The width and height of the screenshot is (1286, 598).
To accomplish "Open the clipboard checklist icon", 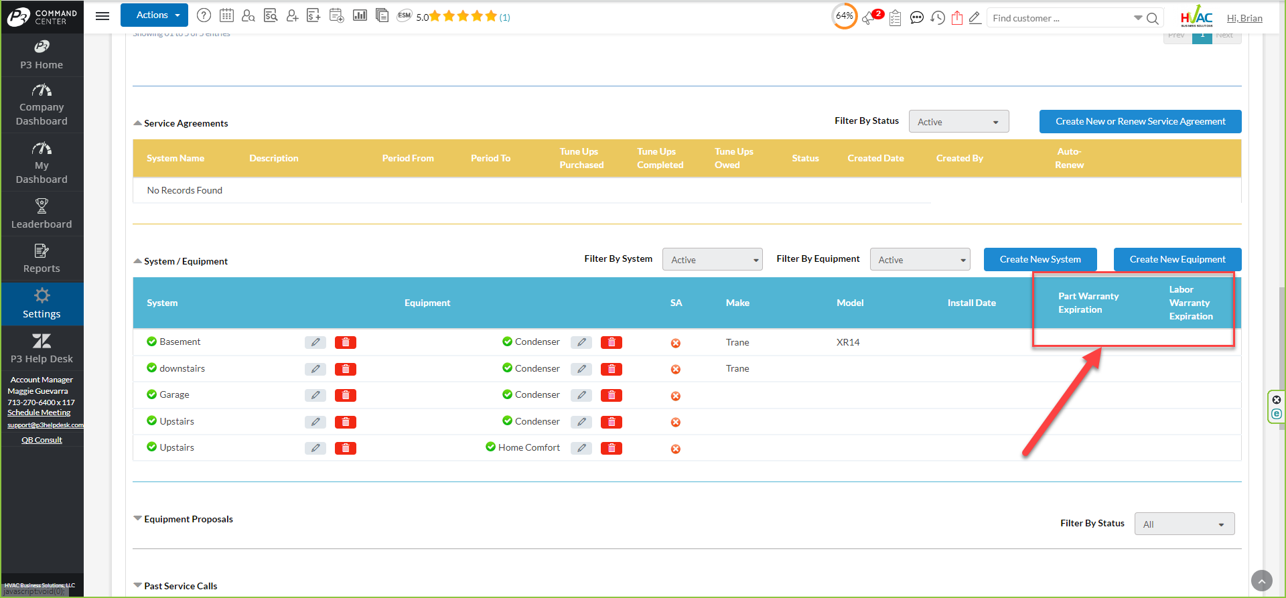I will 895,18.
